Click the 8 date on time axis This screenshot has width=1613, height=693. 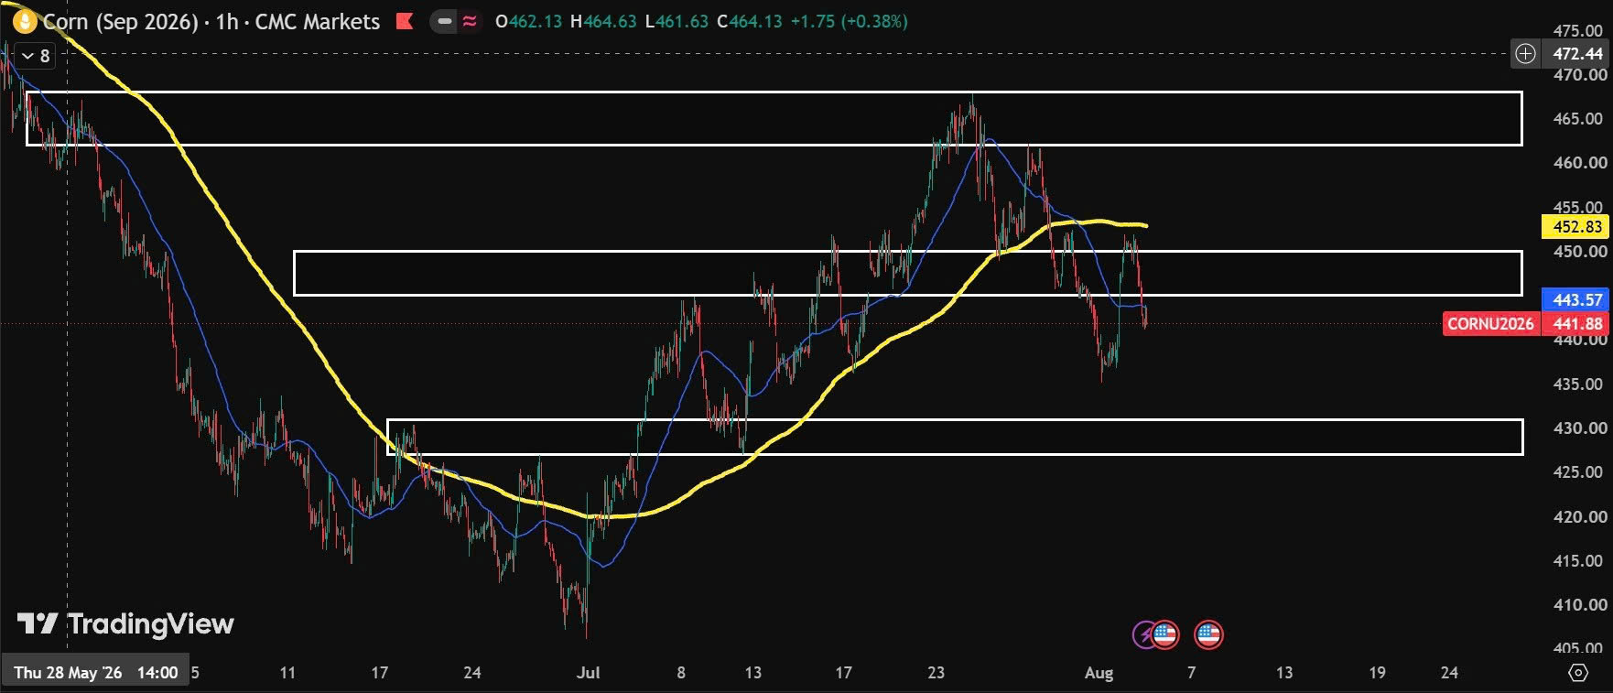(681, 673)
